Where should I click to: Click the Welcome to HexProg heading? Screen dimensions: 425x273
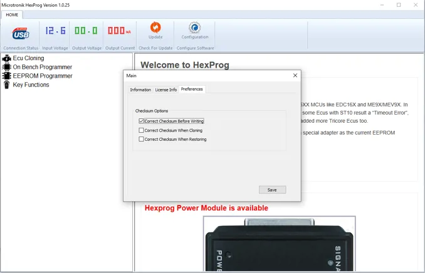point(185,65)
